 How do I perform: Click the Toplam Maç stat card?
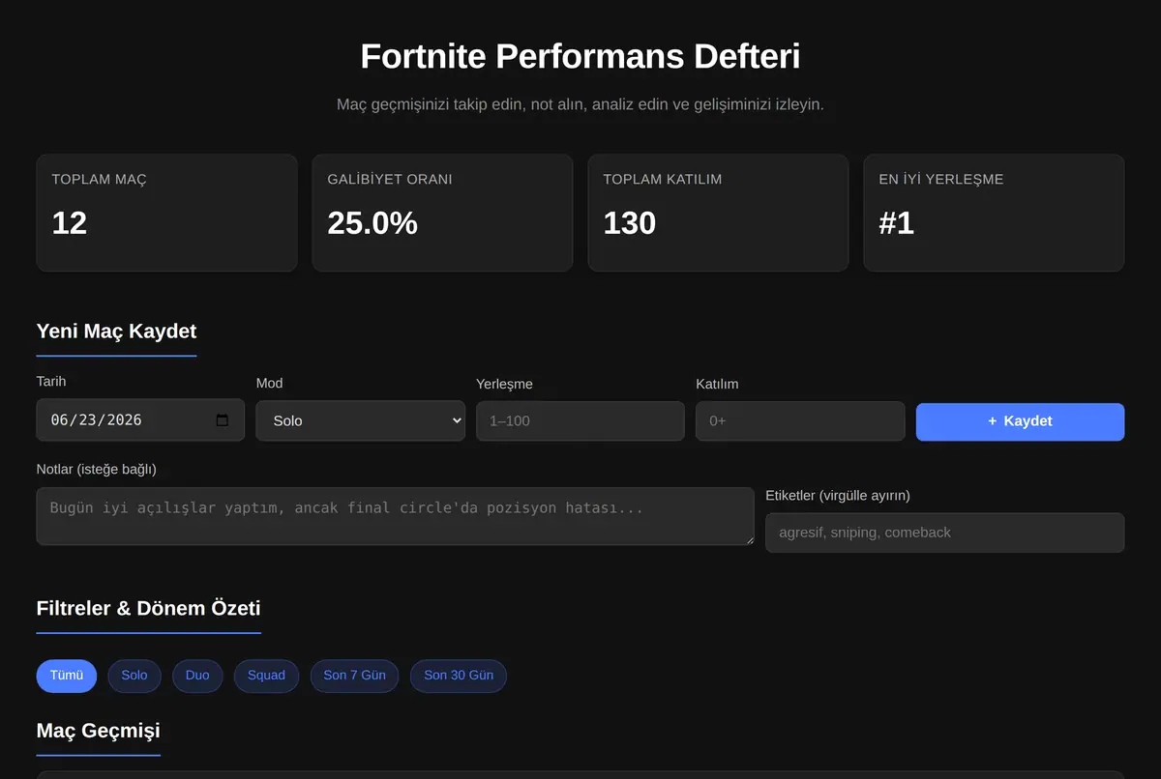click(x=166, y=213)
